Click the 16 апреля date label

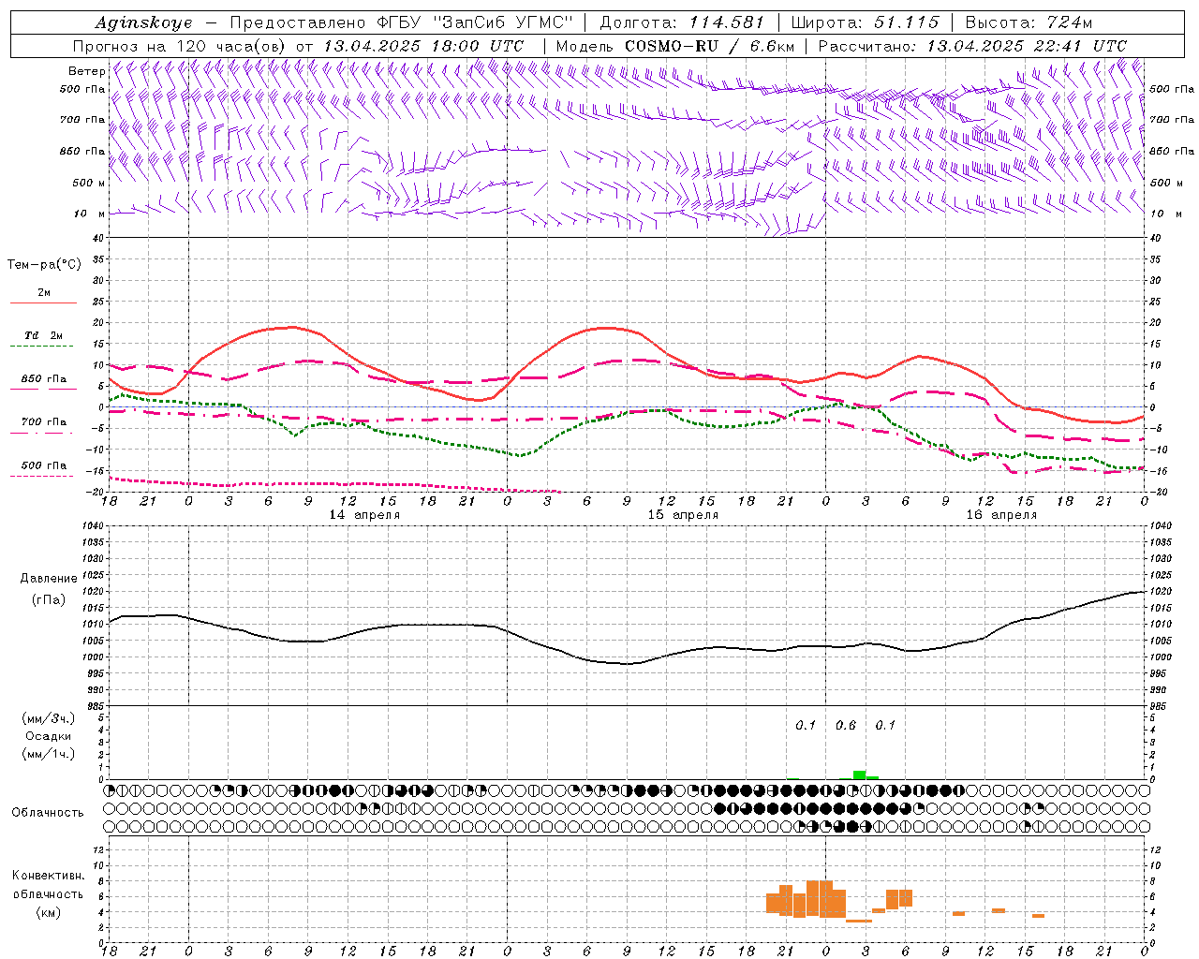click(1001, 515)
